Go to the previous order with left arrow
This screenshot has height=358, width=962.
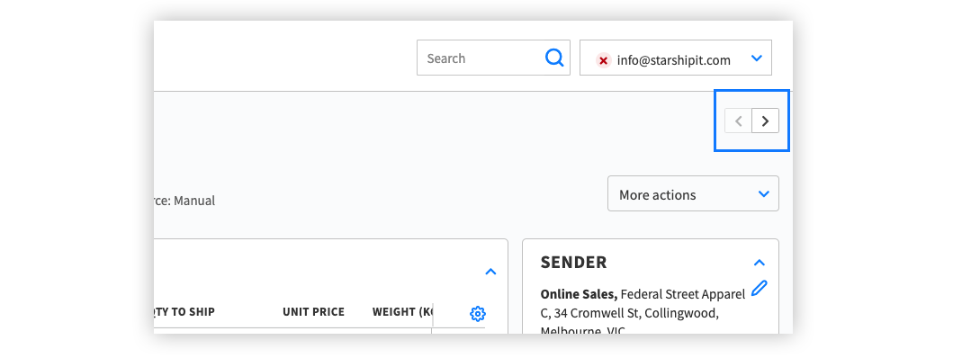(x=738, y=121)
